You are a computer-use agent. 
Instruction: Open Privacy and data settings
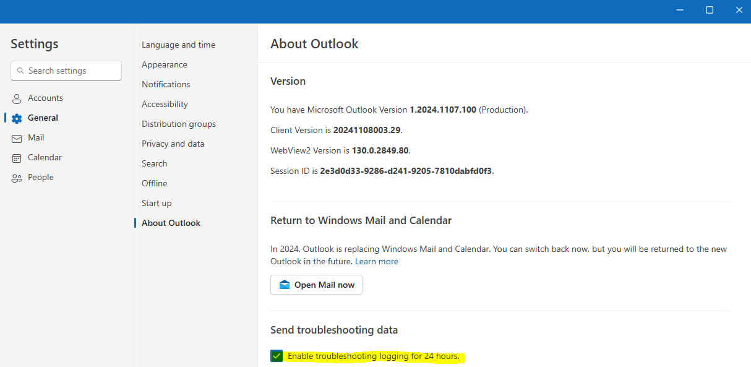point(173,144)
